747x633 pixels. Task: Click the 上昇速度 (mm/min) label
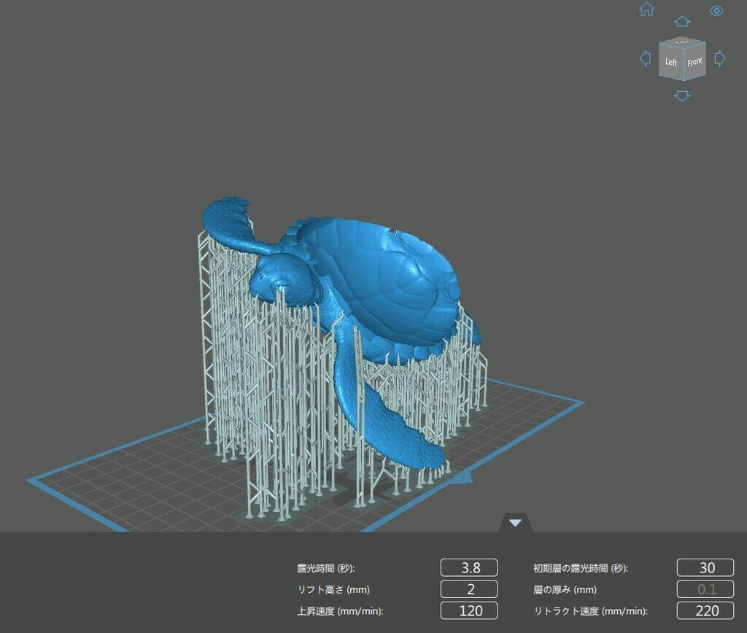340,611
